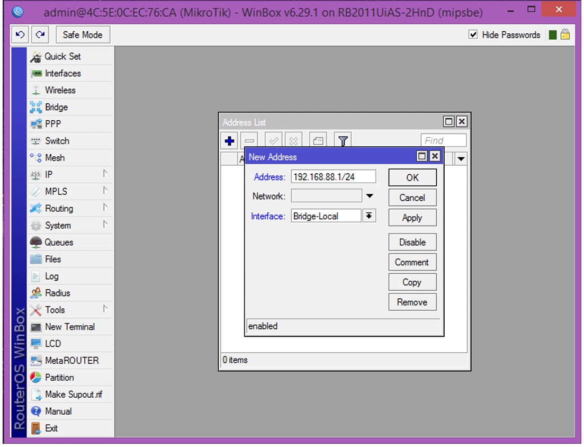The image size is (584, 447).
Task: Click the padlock icon at top right
Action: click(565, 34)
